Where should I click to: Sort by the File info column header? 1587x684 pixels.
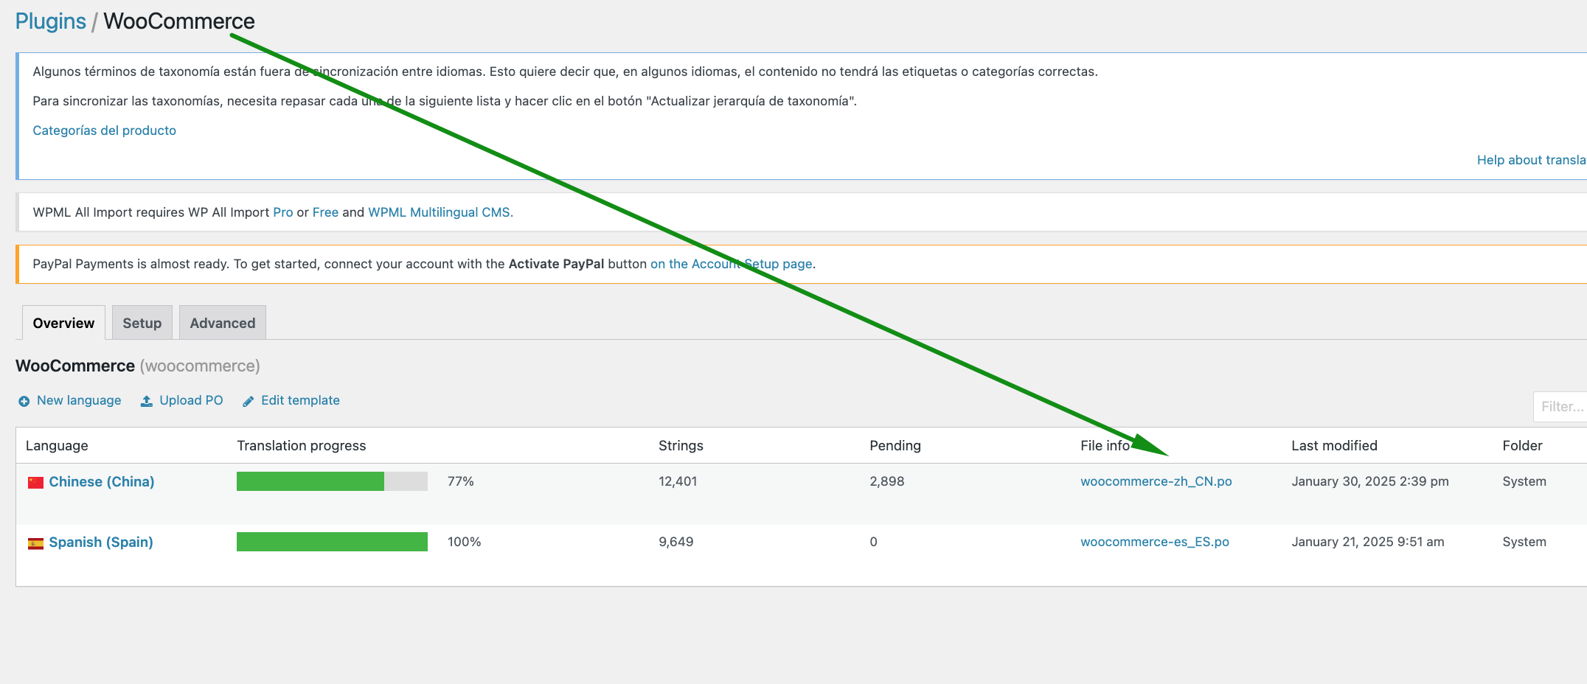click(x=1105, y=445)
